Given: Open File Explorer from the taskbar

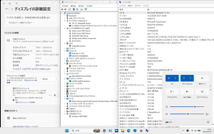Looking at the screenshot, I should point(123,131).
